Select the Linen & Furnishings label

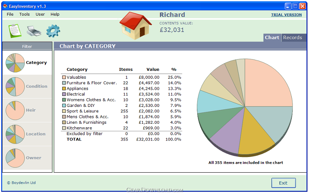[86, 123]
